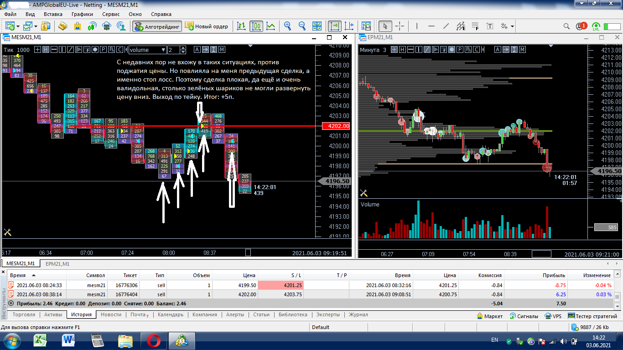Open the search magnifier icon
The image size is (623, 350).
coord(567,26)
